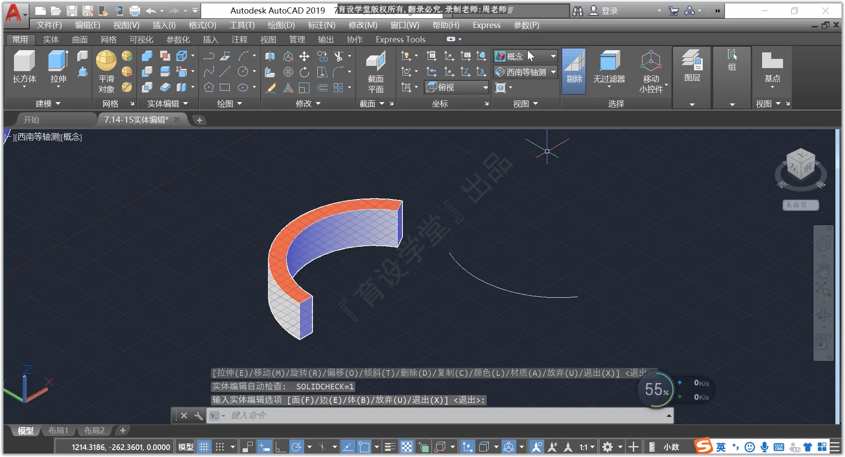The width and height of the screenshot is (845, 457).
Task: Select the line draw tool
Action: 225,72
